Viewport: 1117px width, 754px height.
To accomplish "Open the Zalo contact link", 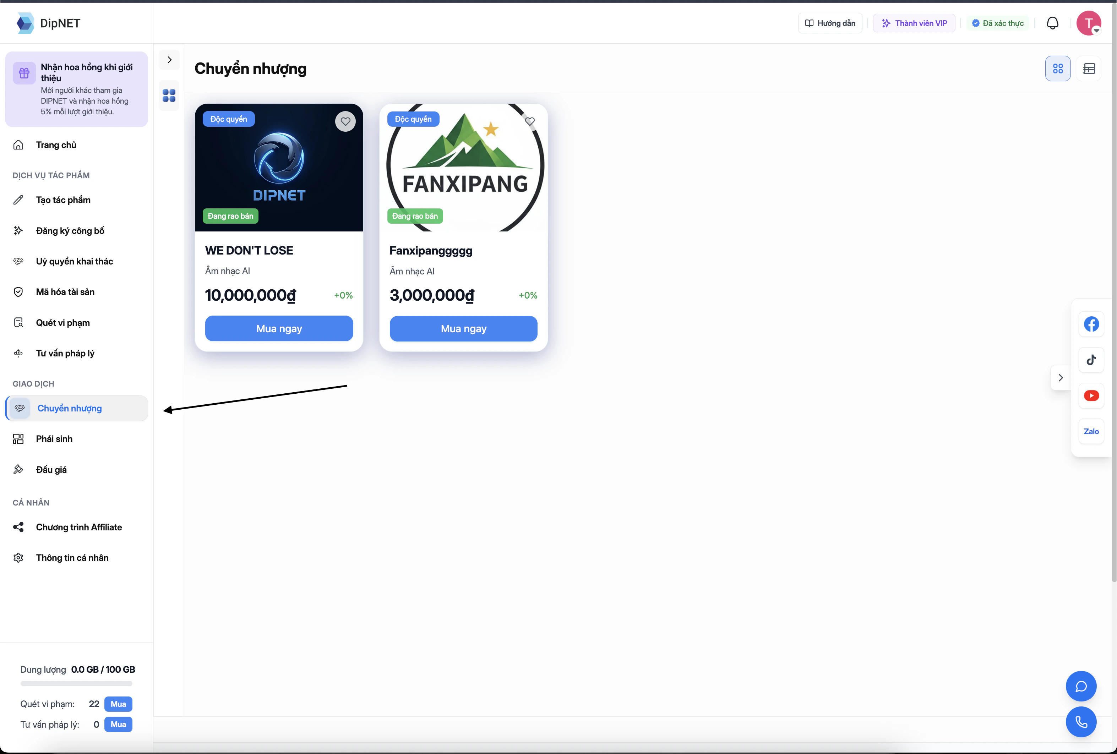I will (x=1091, y=432).
